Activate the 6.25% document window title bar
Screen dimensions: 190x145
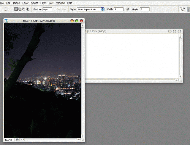134,31
